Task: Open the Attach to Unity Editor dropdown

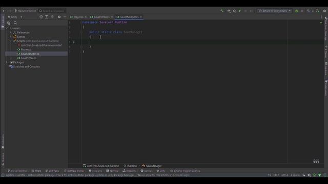Action: (x=275, y=11)
